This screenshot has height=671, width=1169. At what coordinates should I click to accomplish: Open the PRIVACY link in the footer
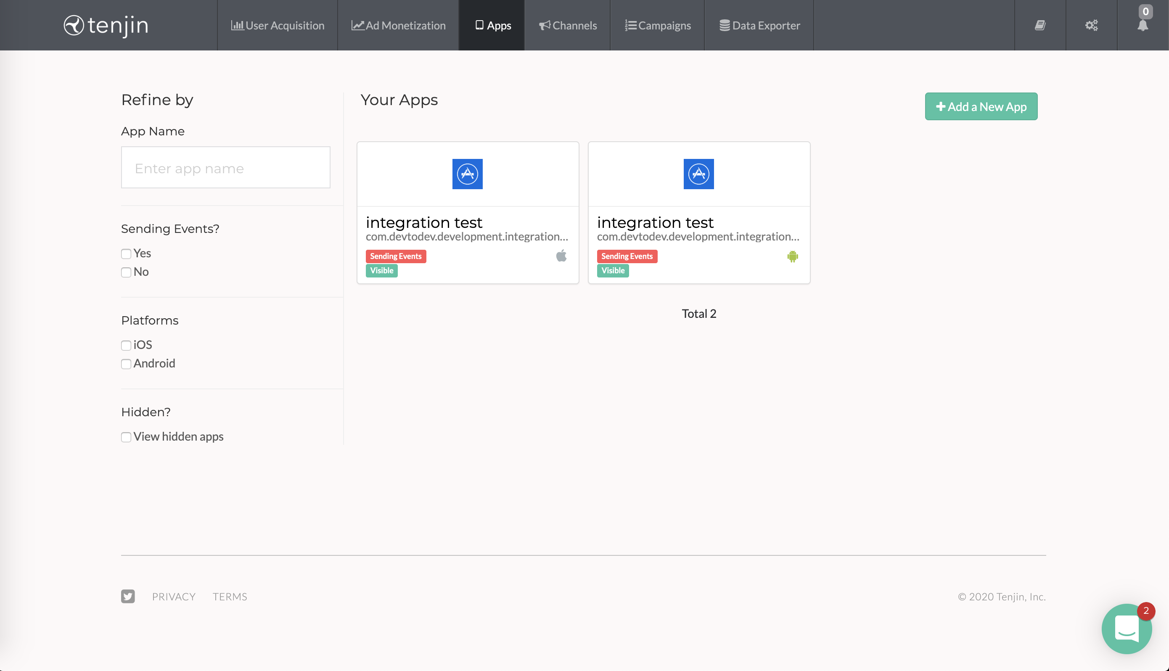coord(173,596)
